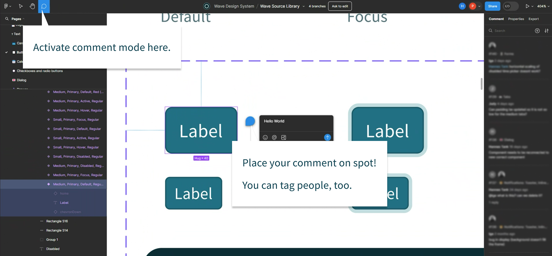Select the Move tool arrow
The width and height of the screenshot is (552, 256).
(x=21, y=6)
